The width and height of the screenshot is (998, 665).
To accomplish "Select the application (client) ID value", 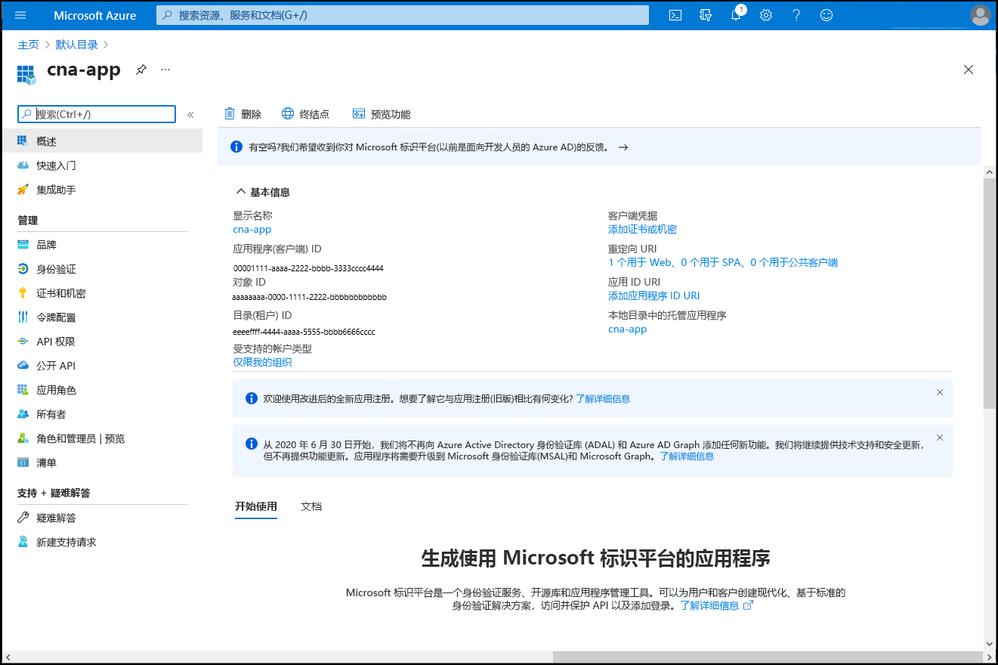I will [308, 268].
